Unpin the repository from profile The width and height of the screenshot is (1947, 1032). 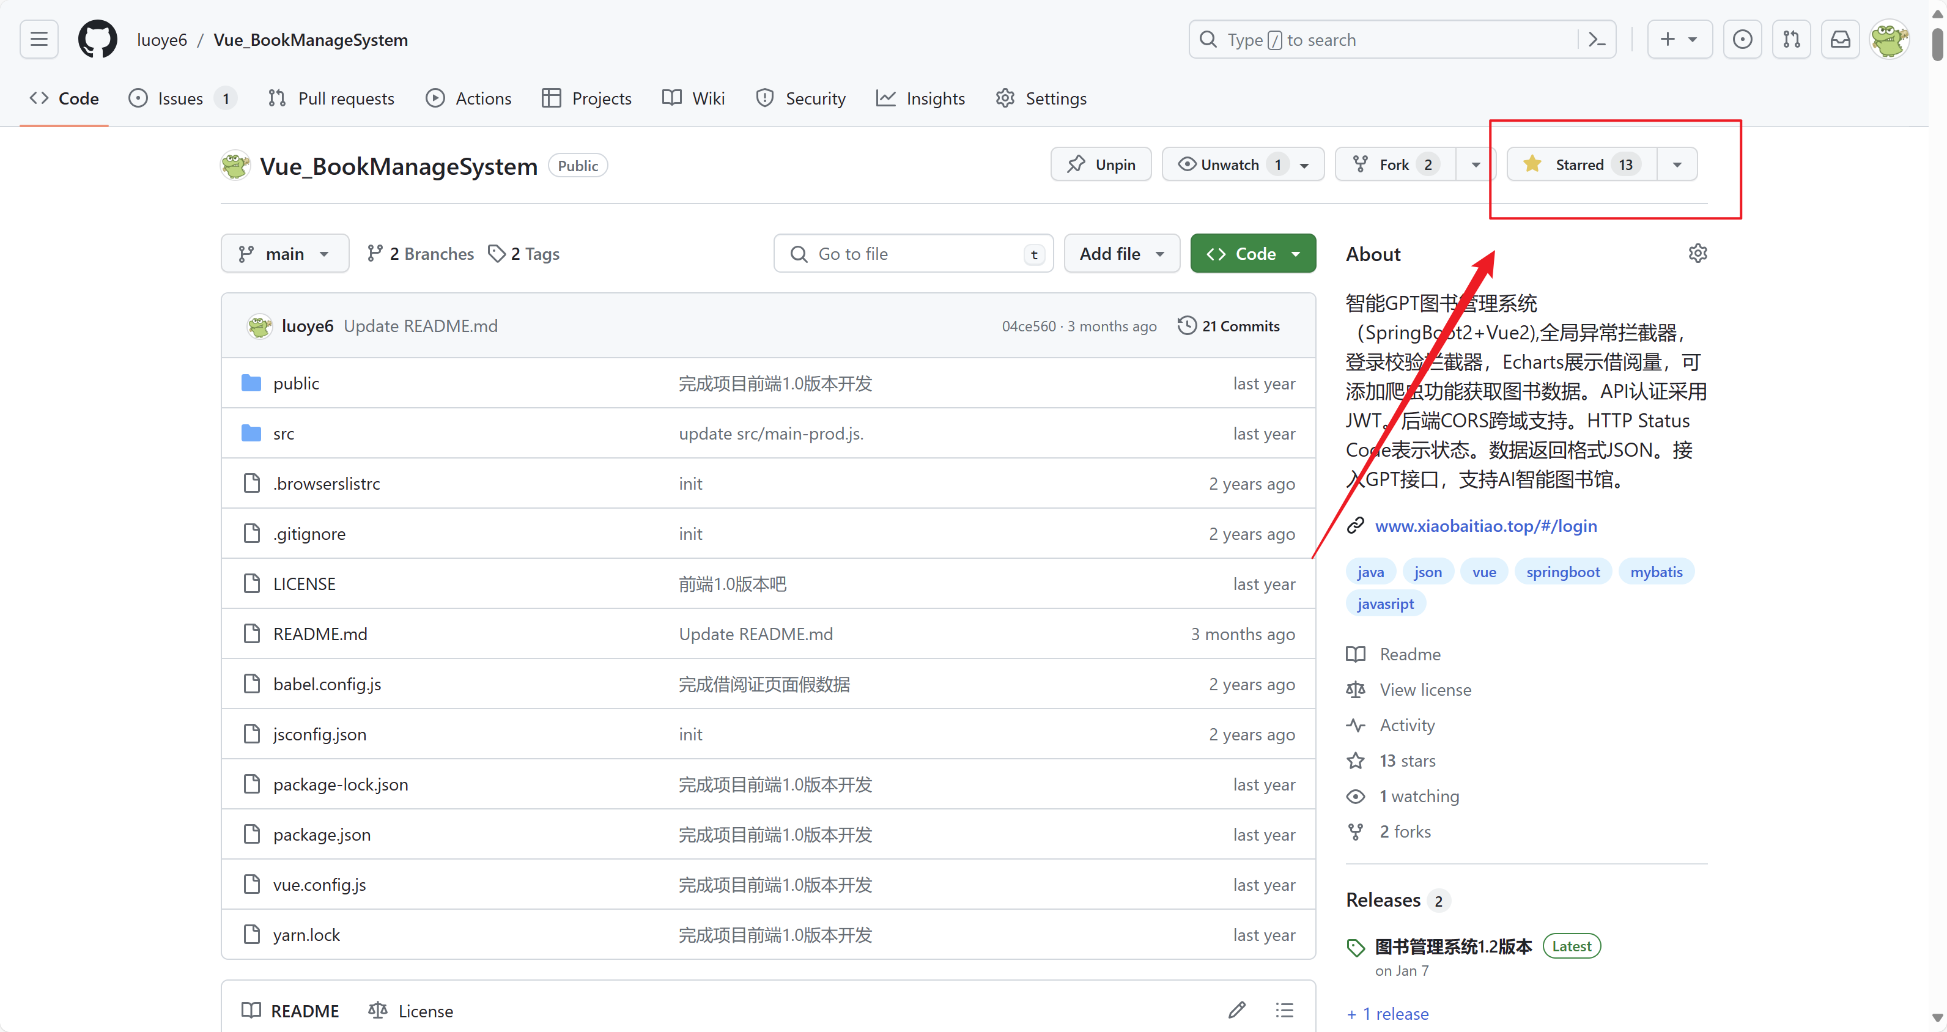click(x=1101, y=164)
